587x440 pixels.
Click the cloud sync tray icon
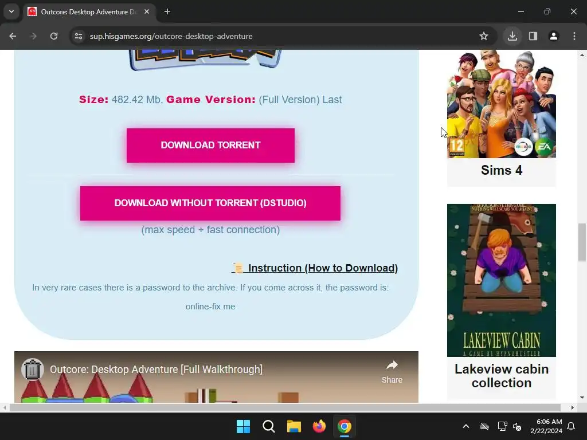coord(484,426)
